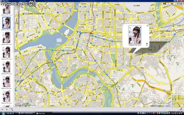Select the topmost thumbnail in photo strip
The image size is (184, 115).
tap(6, 9)
